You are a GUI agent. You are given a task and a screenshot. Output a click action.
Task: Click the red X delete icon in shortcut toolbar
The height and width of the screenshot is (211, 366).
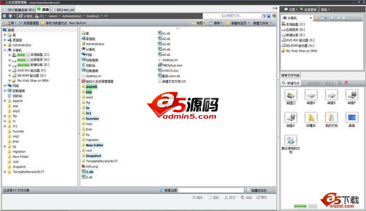pos(340,83)
